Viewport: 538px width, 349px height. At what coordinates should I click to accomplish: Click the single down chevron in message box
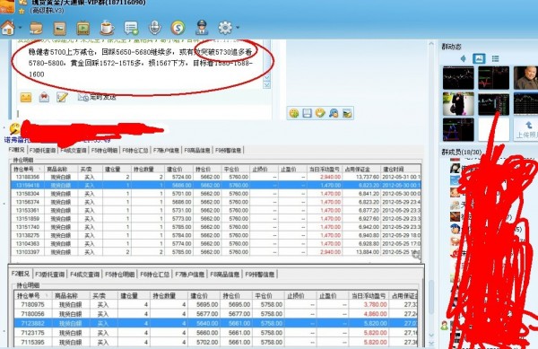[267, 77]
